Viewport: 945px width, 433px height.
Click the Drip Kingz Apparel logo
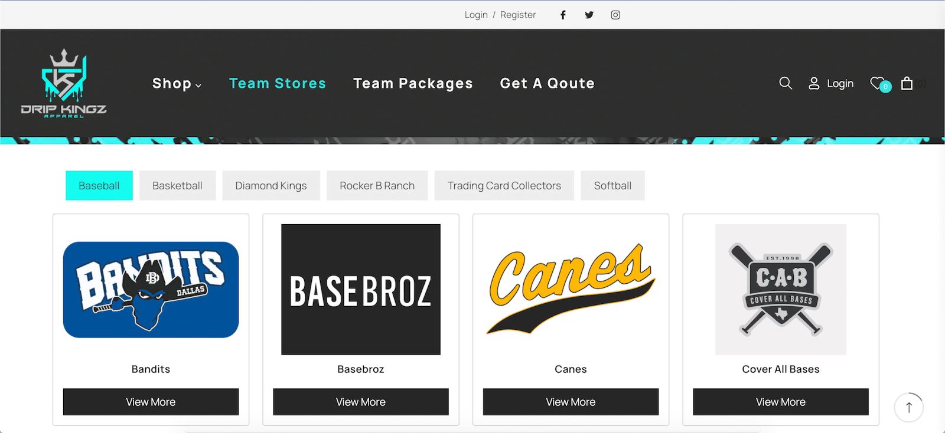click(64, 83)
